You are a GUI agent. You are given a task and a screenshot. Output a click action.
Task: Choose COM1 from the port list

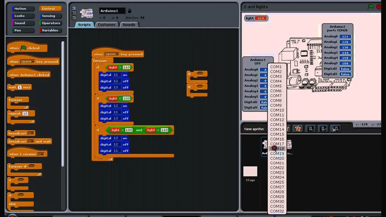277,67
